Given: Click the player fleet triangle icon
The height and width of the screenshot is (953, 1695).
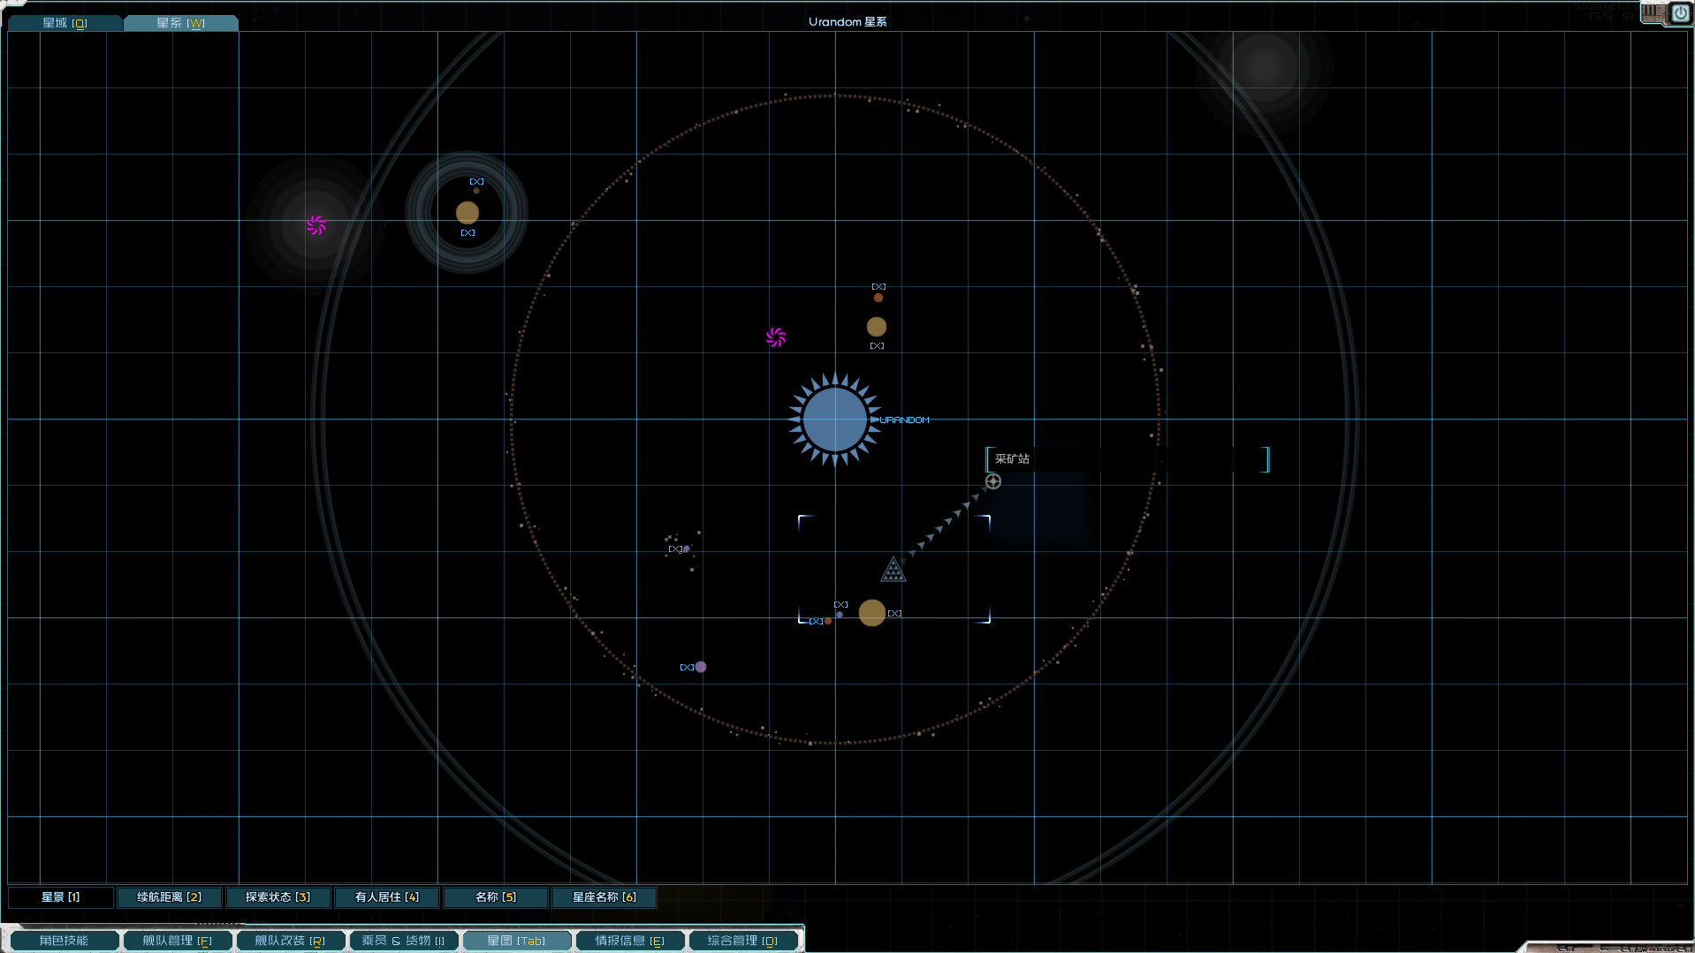Looking at the screenshot, I should (893, 571).
